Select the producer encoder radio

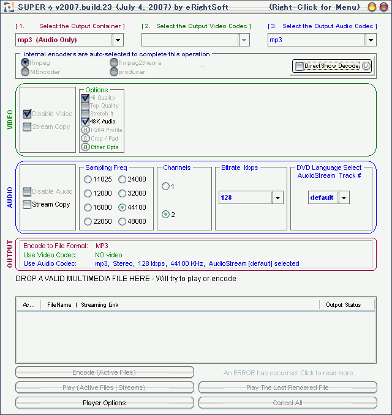pos(114,72)
